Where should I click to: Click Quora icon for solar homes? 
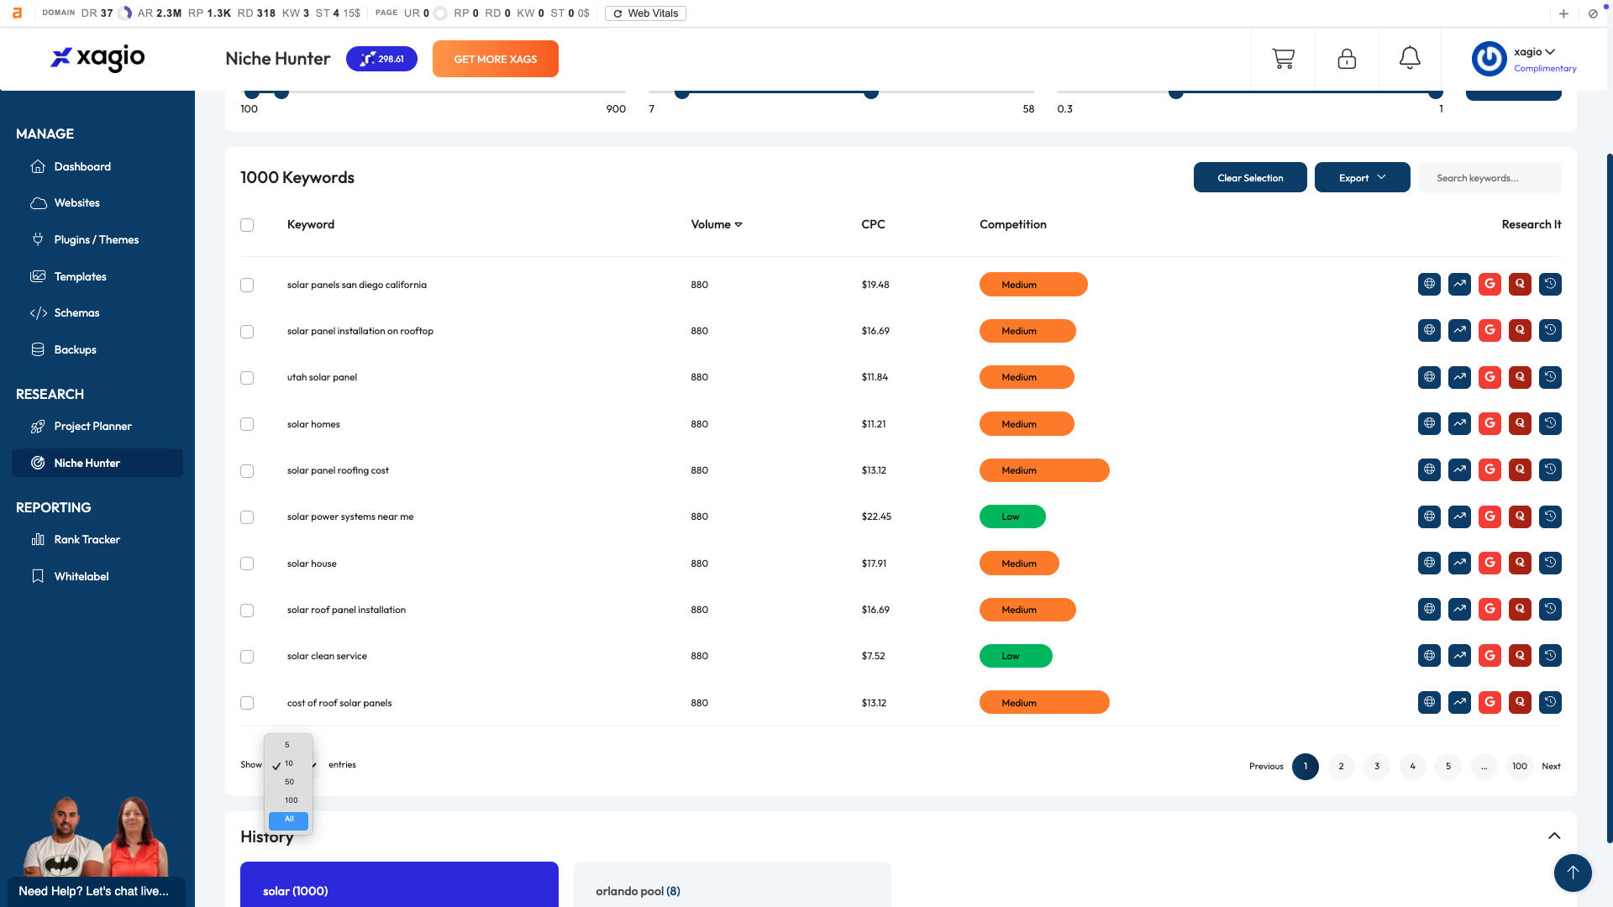1520,424
